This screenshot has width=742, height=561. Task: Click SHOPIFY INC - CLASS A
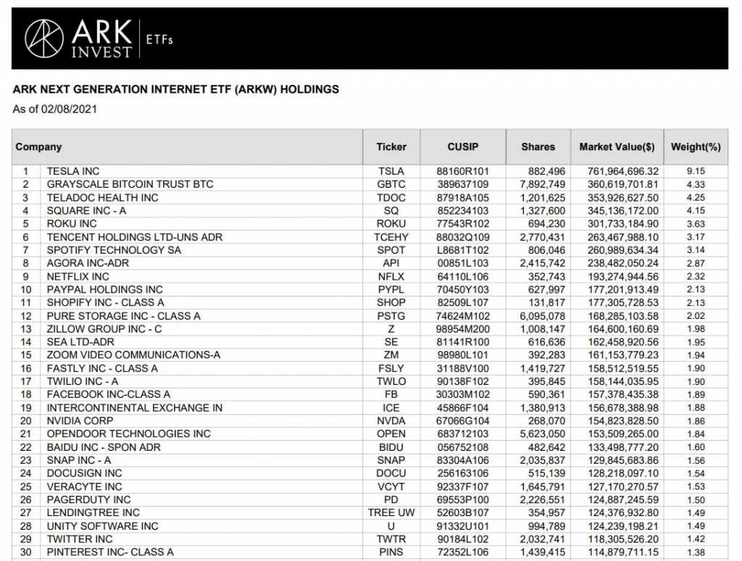(105, 302)
